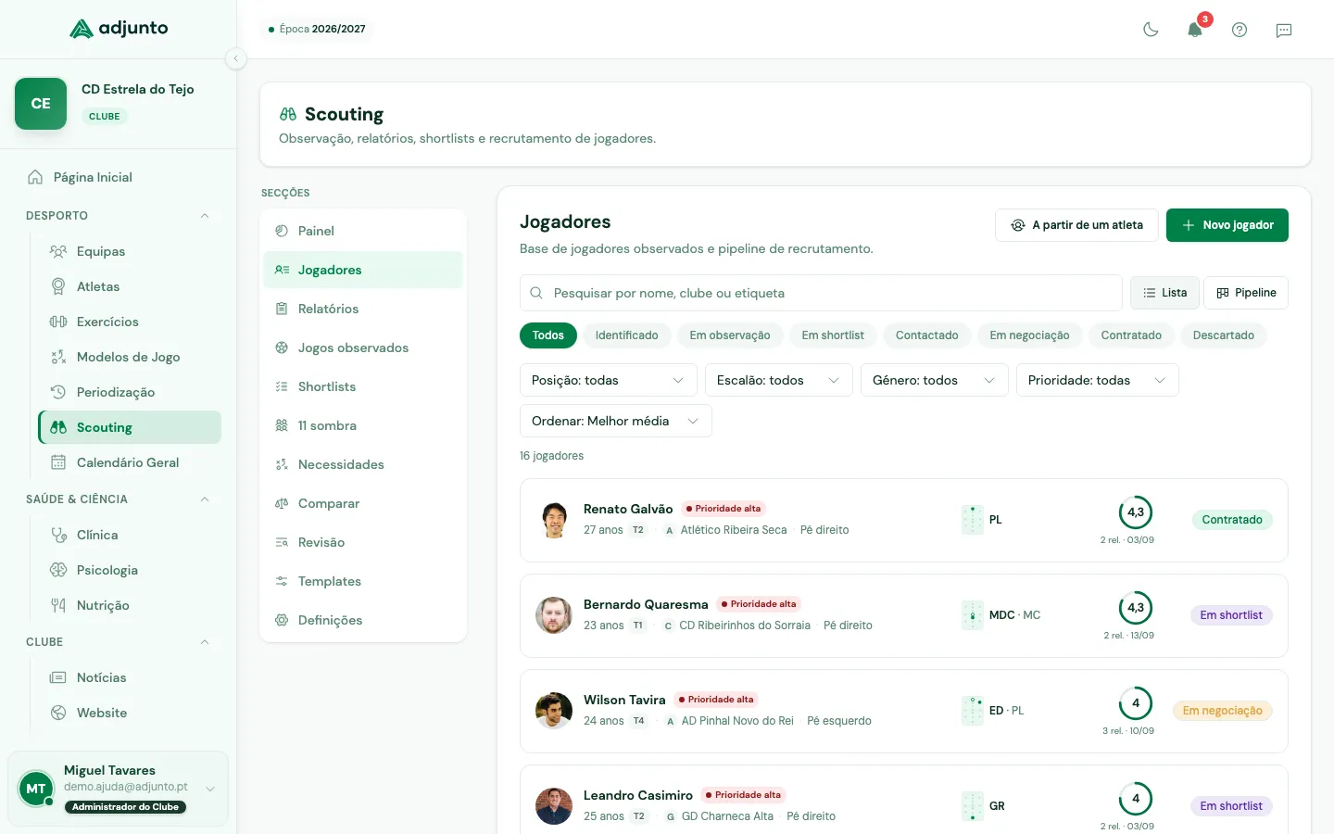
Task: Open Website in sidebar
Action: 130,713
